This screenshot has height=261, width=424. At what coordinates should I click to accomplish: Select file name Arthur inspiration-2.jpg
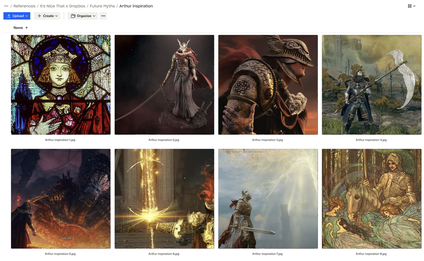[164, 140]
